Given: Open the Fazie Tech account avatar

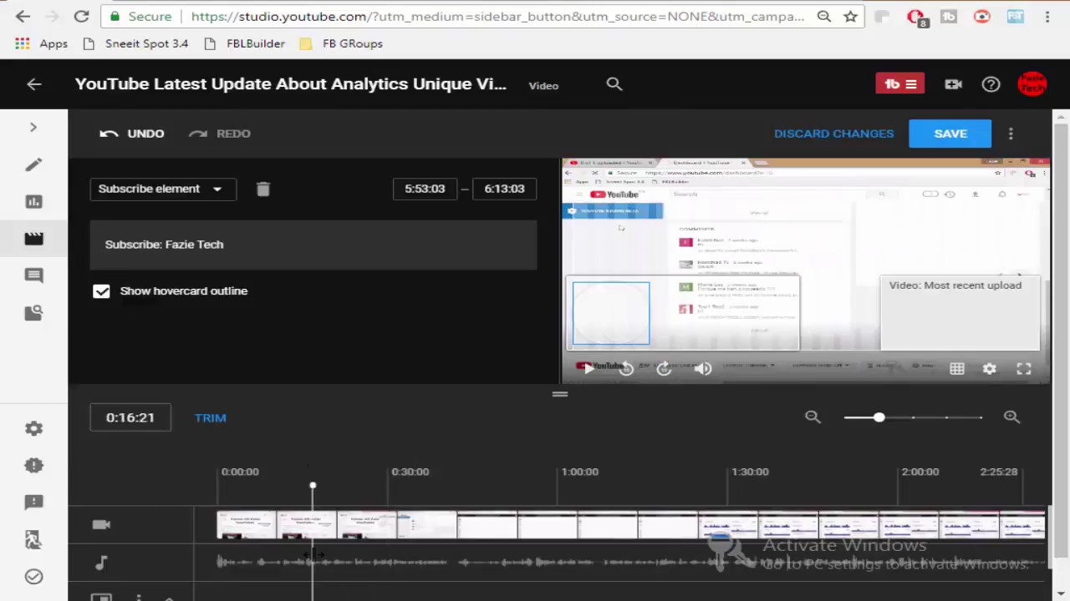Looking at the screenshot, I should point(1032,84).
